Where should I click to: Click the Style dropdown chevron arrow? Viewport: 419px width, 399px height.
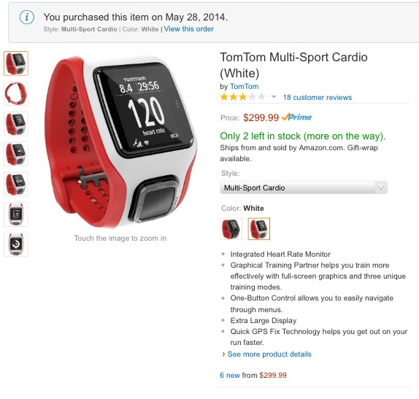click(381, 187)
